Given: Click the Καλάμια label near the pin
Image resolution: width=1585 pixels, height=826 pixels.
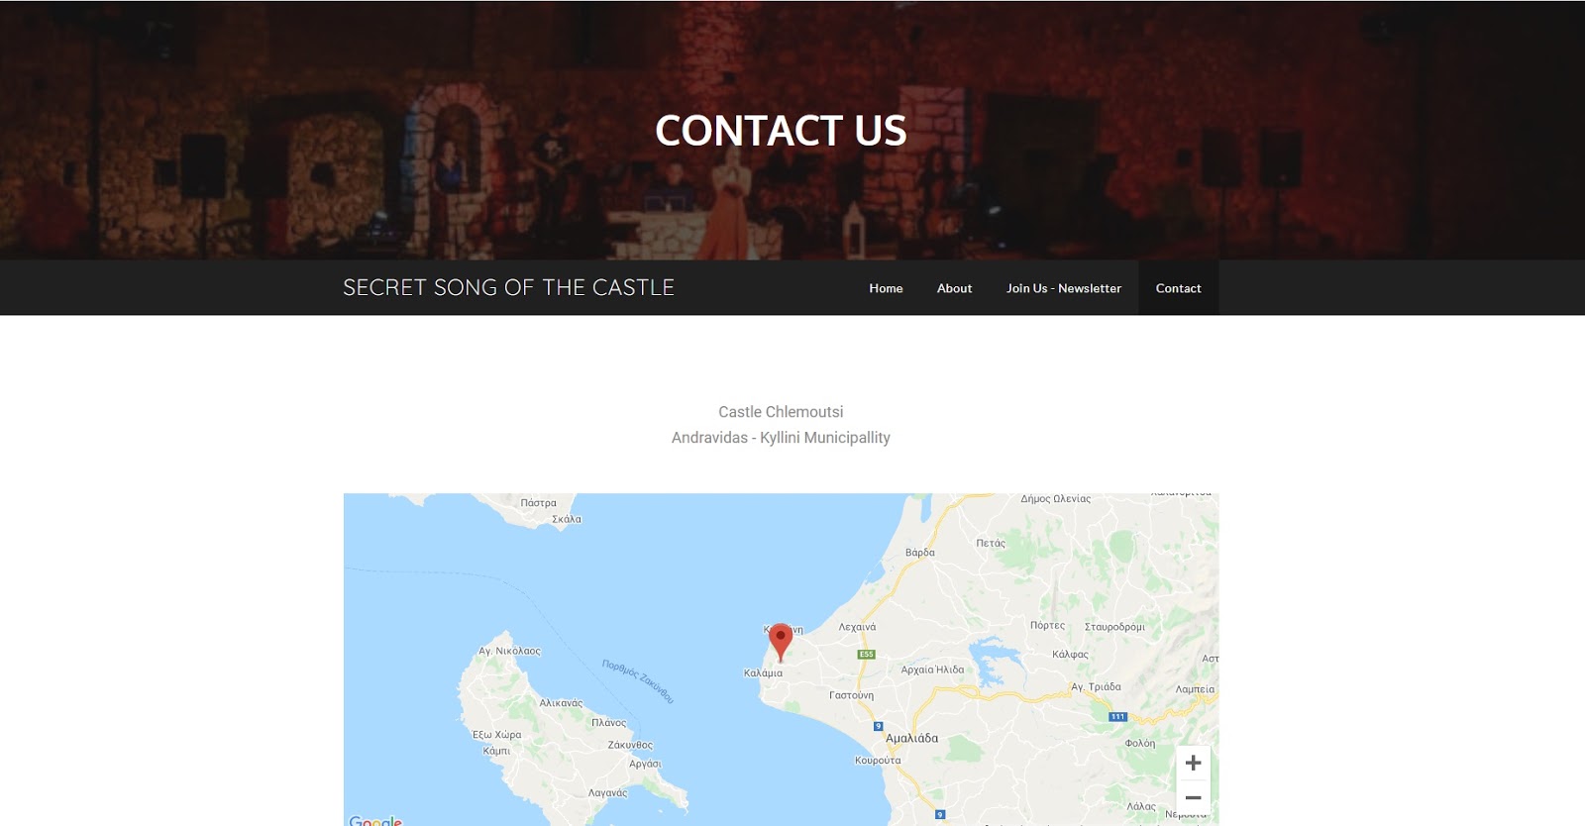Looking at the screenshot, I should coord(763,673).
